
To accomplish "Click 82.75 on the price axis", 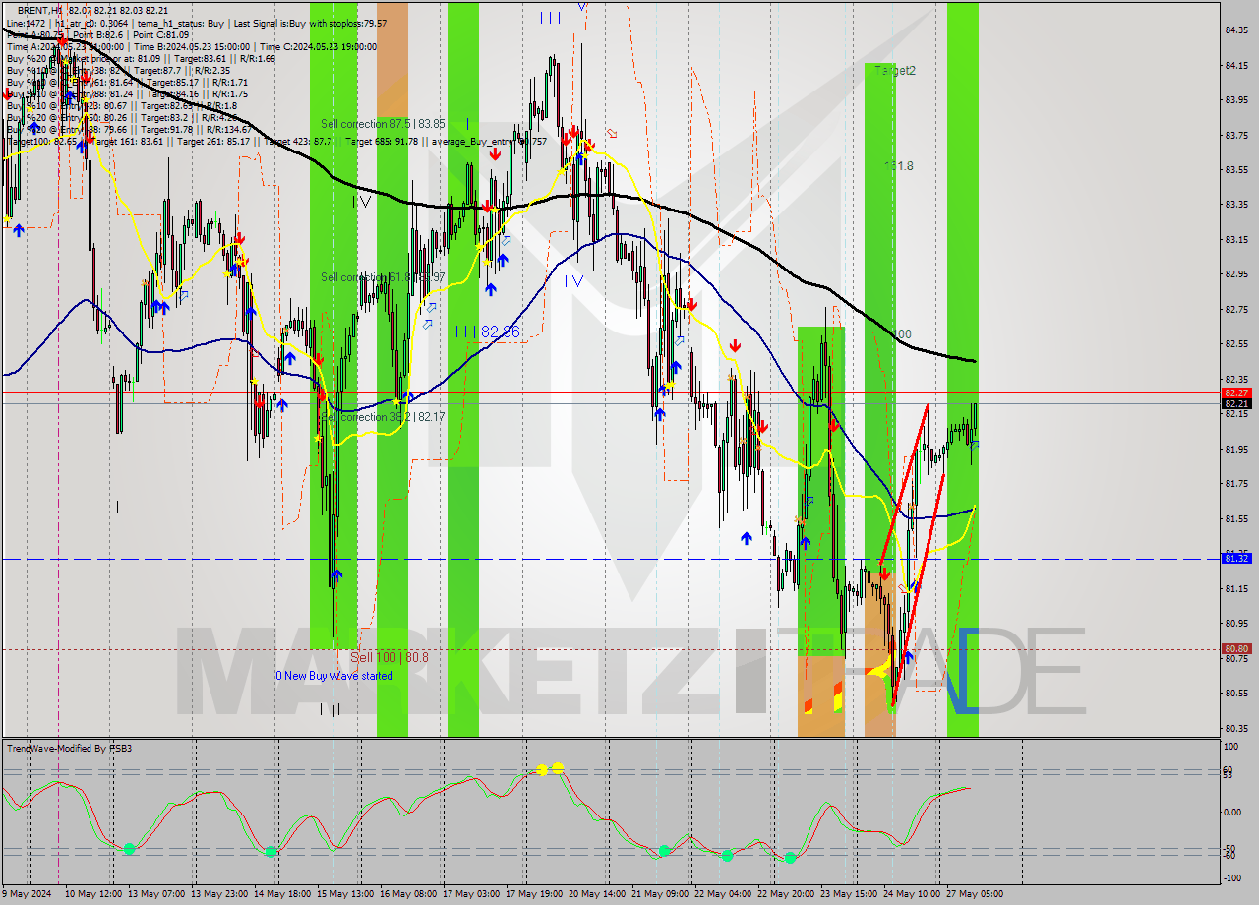I will coord(1236,309).
